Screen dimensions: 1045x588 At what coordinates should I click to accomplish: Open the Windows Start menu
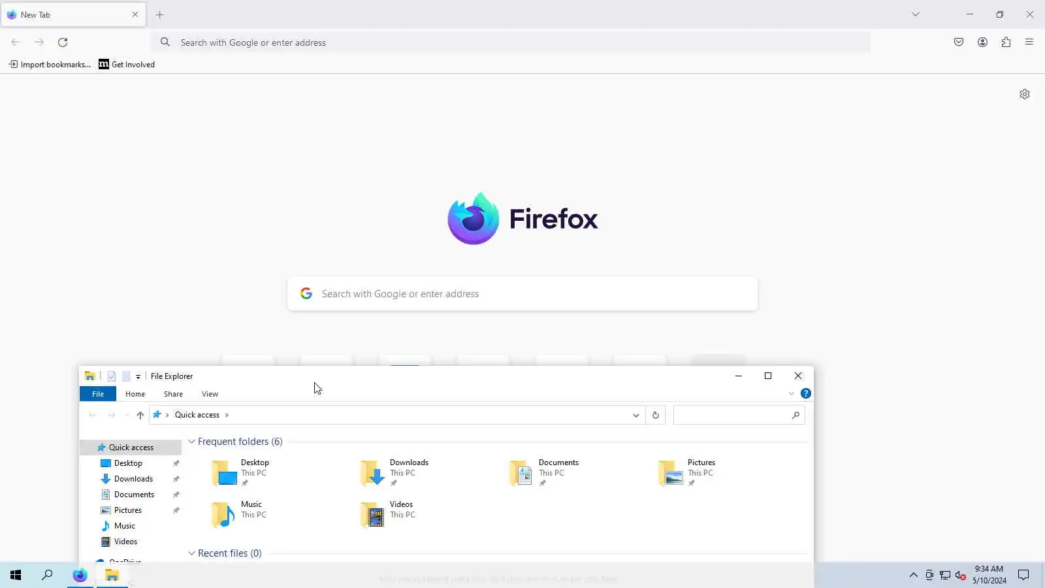coord(16,575)
